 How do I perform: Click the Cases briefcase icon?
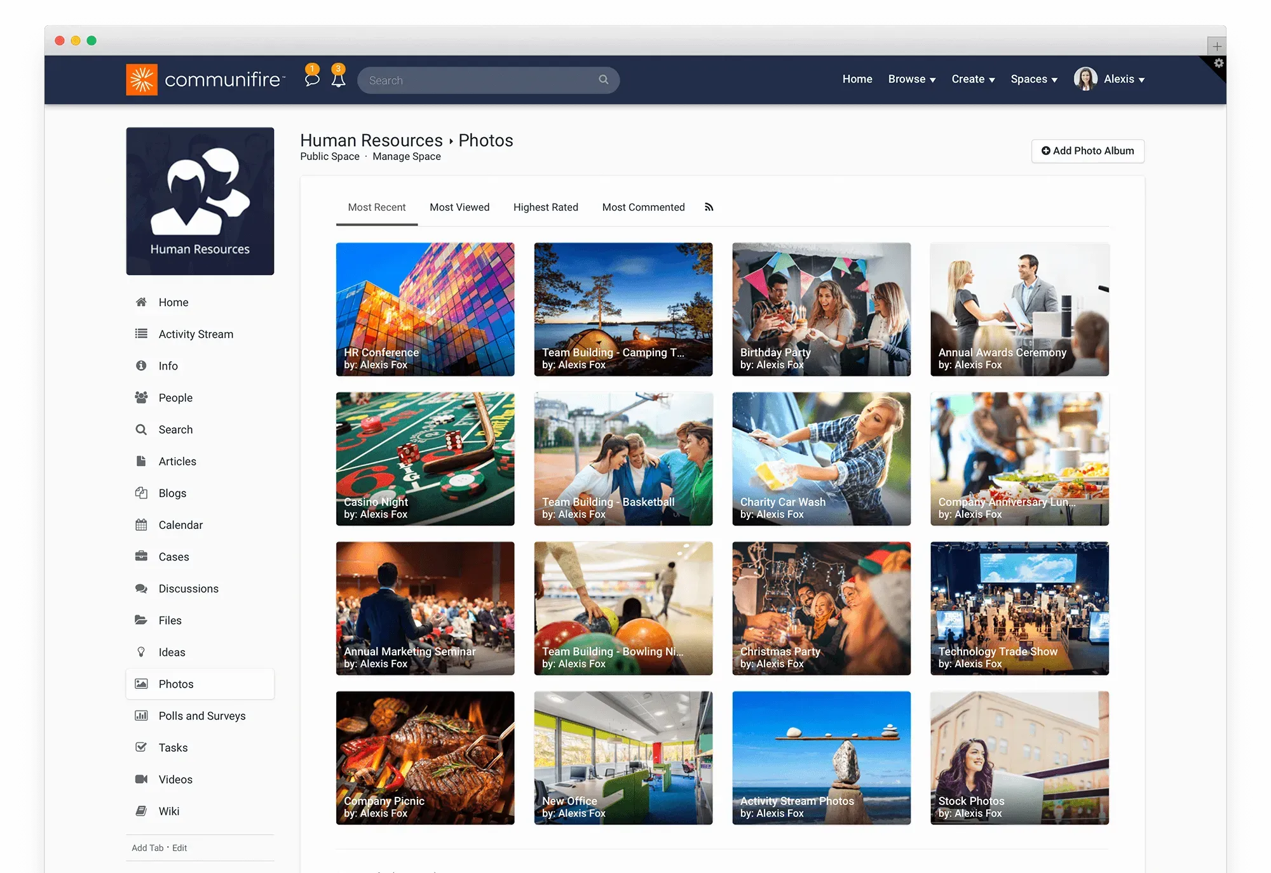point(141,556)
